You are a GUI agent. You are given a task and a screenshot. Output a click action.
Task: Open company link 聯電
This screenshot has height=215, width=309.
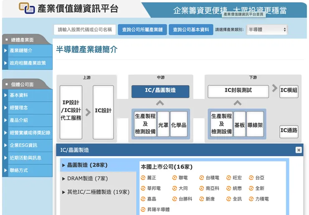point(183,178)
